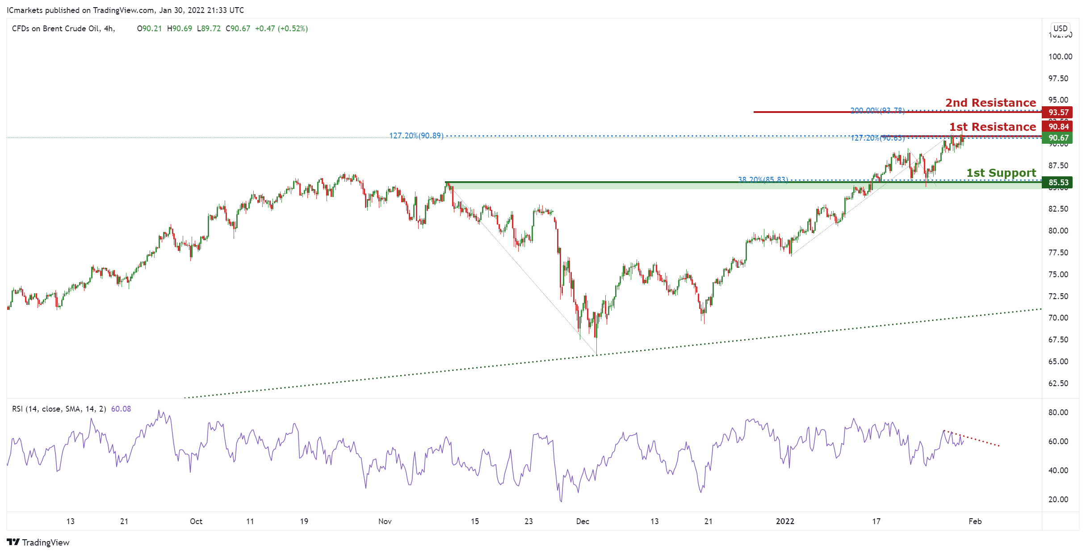1086x554 pixels.
Task: Click the RSI indicator legend label
Action: [x=59, y=409]
